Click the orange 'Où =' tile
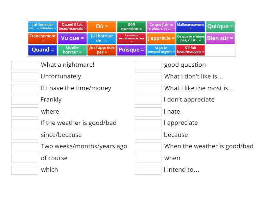The image size is (263, 197). point(102,27)
